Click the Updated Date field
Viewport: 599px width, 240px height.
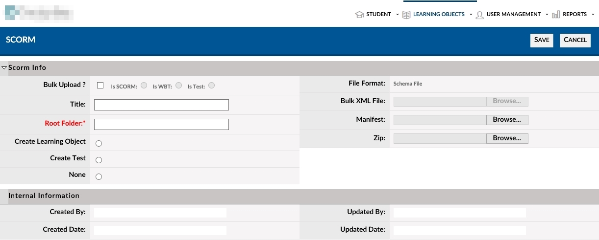pos(460,230)
